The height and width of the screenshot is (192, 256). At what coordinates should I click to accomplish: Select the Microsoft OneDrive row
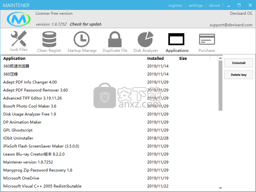pyautogui.click(x=110, y=178)
